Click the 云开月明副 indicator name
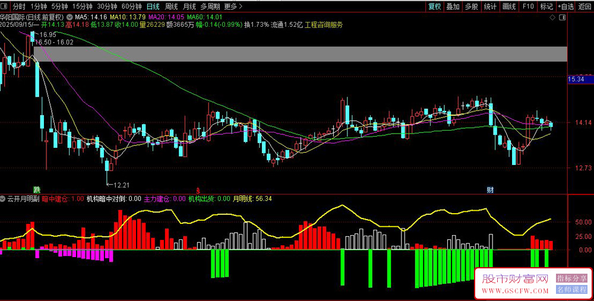 pos(23,199)
